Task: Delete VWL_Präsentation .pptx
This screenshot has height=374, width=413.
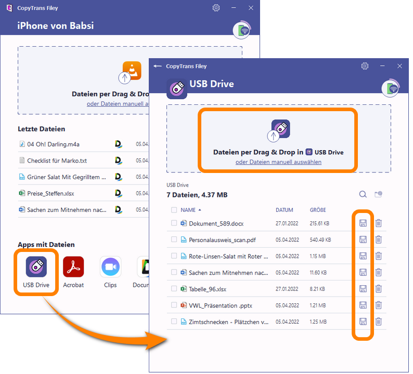Action: [x=379, y=305]
